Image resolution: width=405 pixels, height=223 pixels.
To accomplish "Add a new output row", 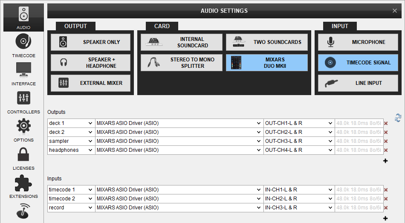I will point(385,161).
